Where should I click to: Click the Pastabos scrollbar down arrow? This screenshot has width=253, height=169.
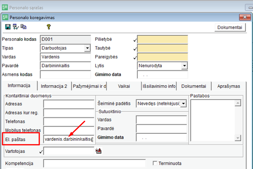(238, 138)
